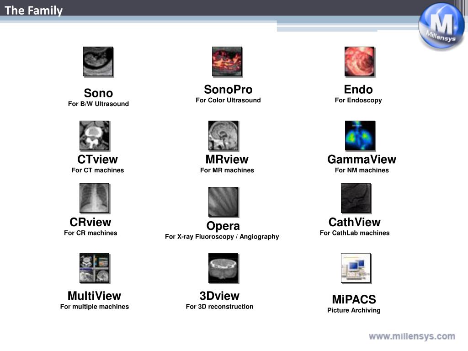Click 'For B/W Ultrasound' caption
The width and height of the screenshot is (468, 351).
pos(99,104)
